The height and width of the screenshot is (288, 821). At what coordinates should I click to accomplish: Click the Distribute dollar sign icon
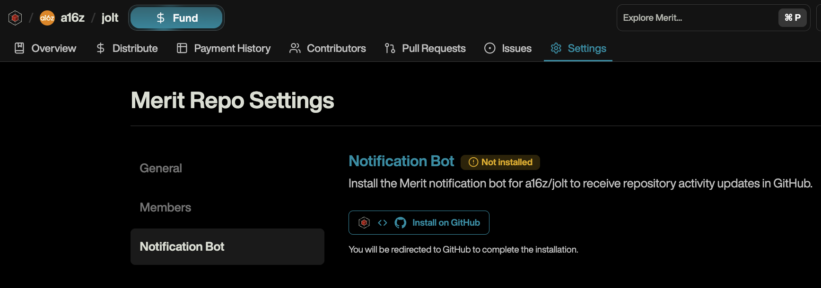click(x=100, y=48)
